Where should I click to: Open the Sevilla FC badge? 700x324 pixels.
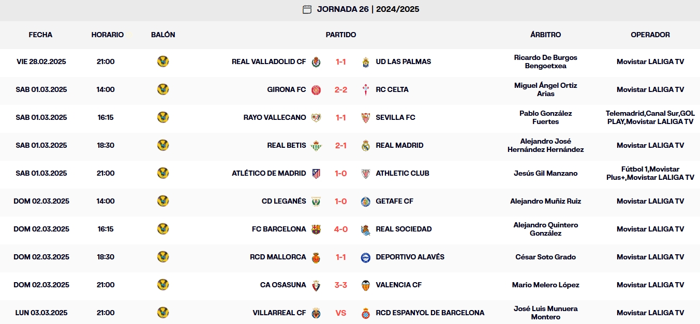365,117
